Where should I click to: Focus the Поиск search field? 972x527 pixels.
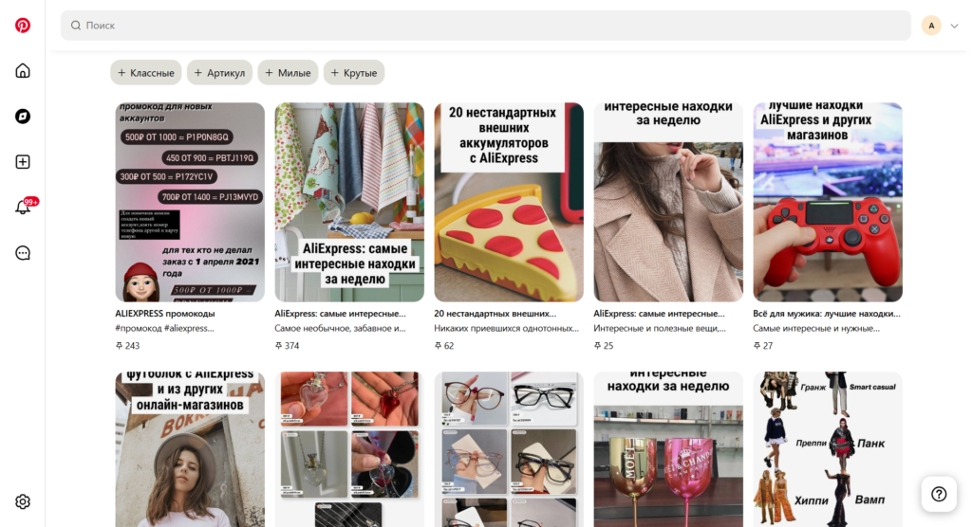click(x=485, y=26)
